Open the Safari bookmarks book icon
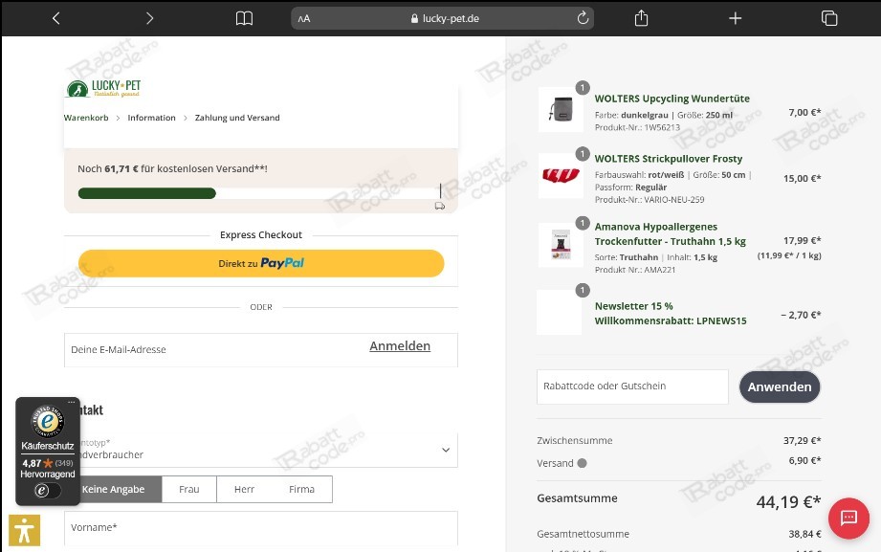Image resolution: width=881 pixels, height=552 pixels. pyautogui.click(x=244, y=18)
